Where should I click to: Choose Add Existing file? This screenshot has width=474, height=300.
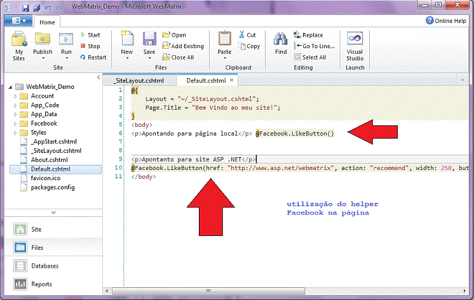183,46
